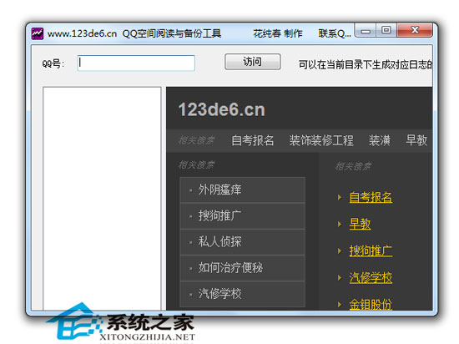
Task: Select 早教 in the navigation bar
Action: (416, 140)
